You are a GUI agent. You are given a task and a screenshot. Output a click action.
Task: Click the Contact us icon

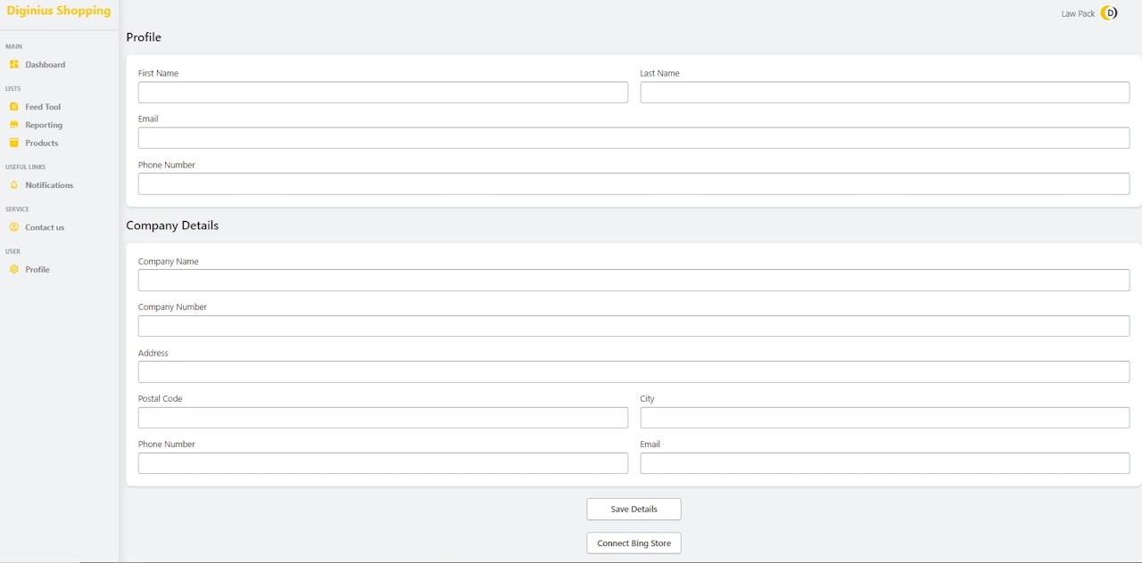[14, 227]
